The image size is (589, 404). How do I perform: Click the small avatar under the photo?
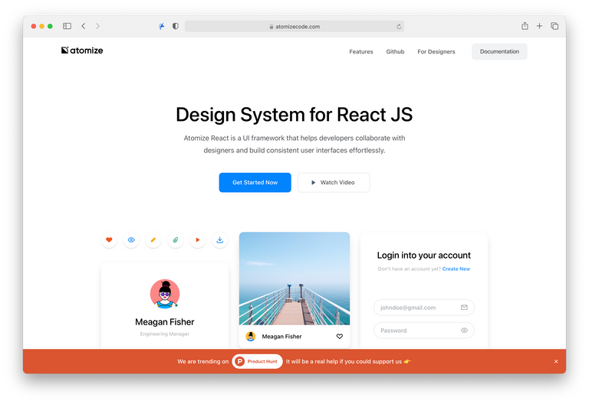point(251,336)
